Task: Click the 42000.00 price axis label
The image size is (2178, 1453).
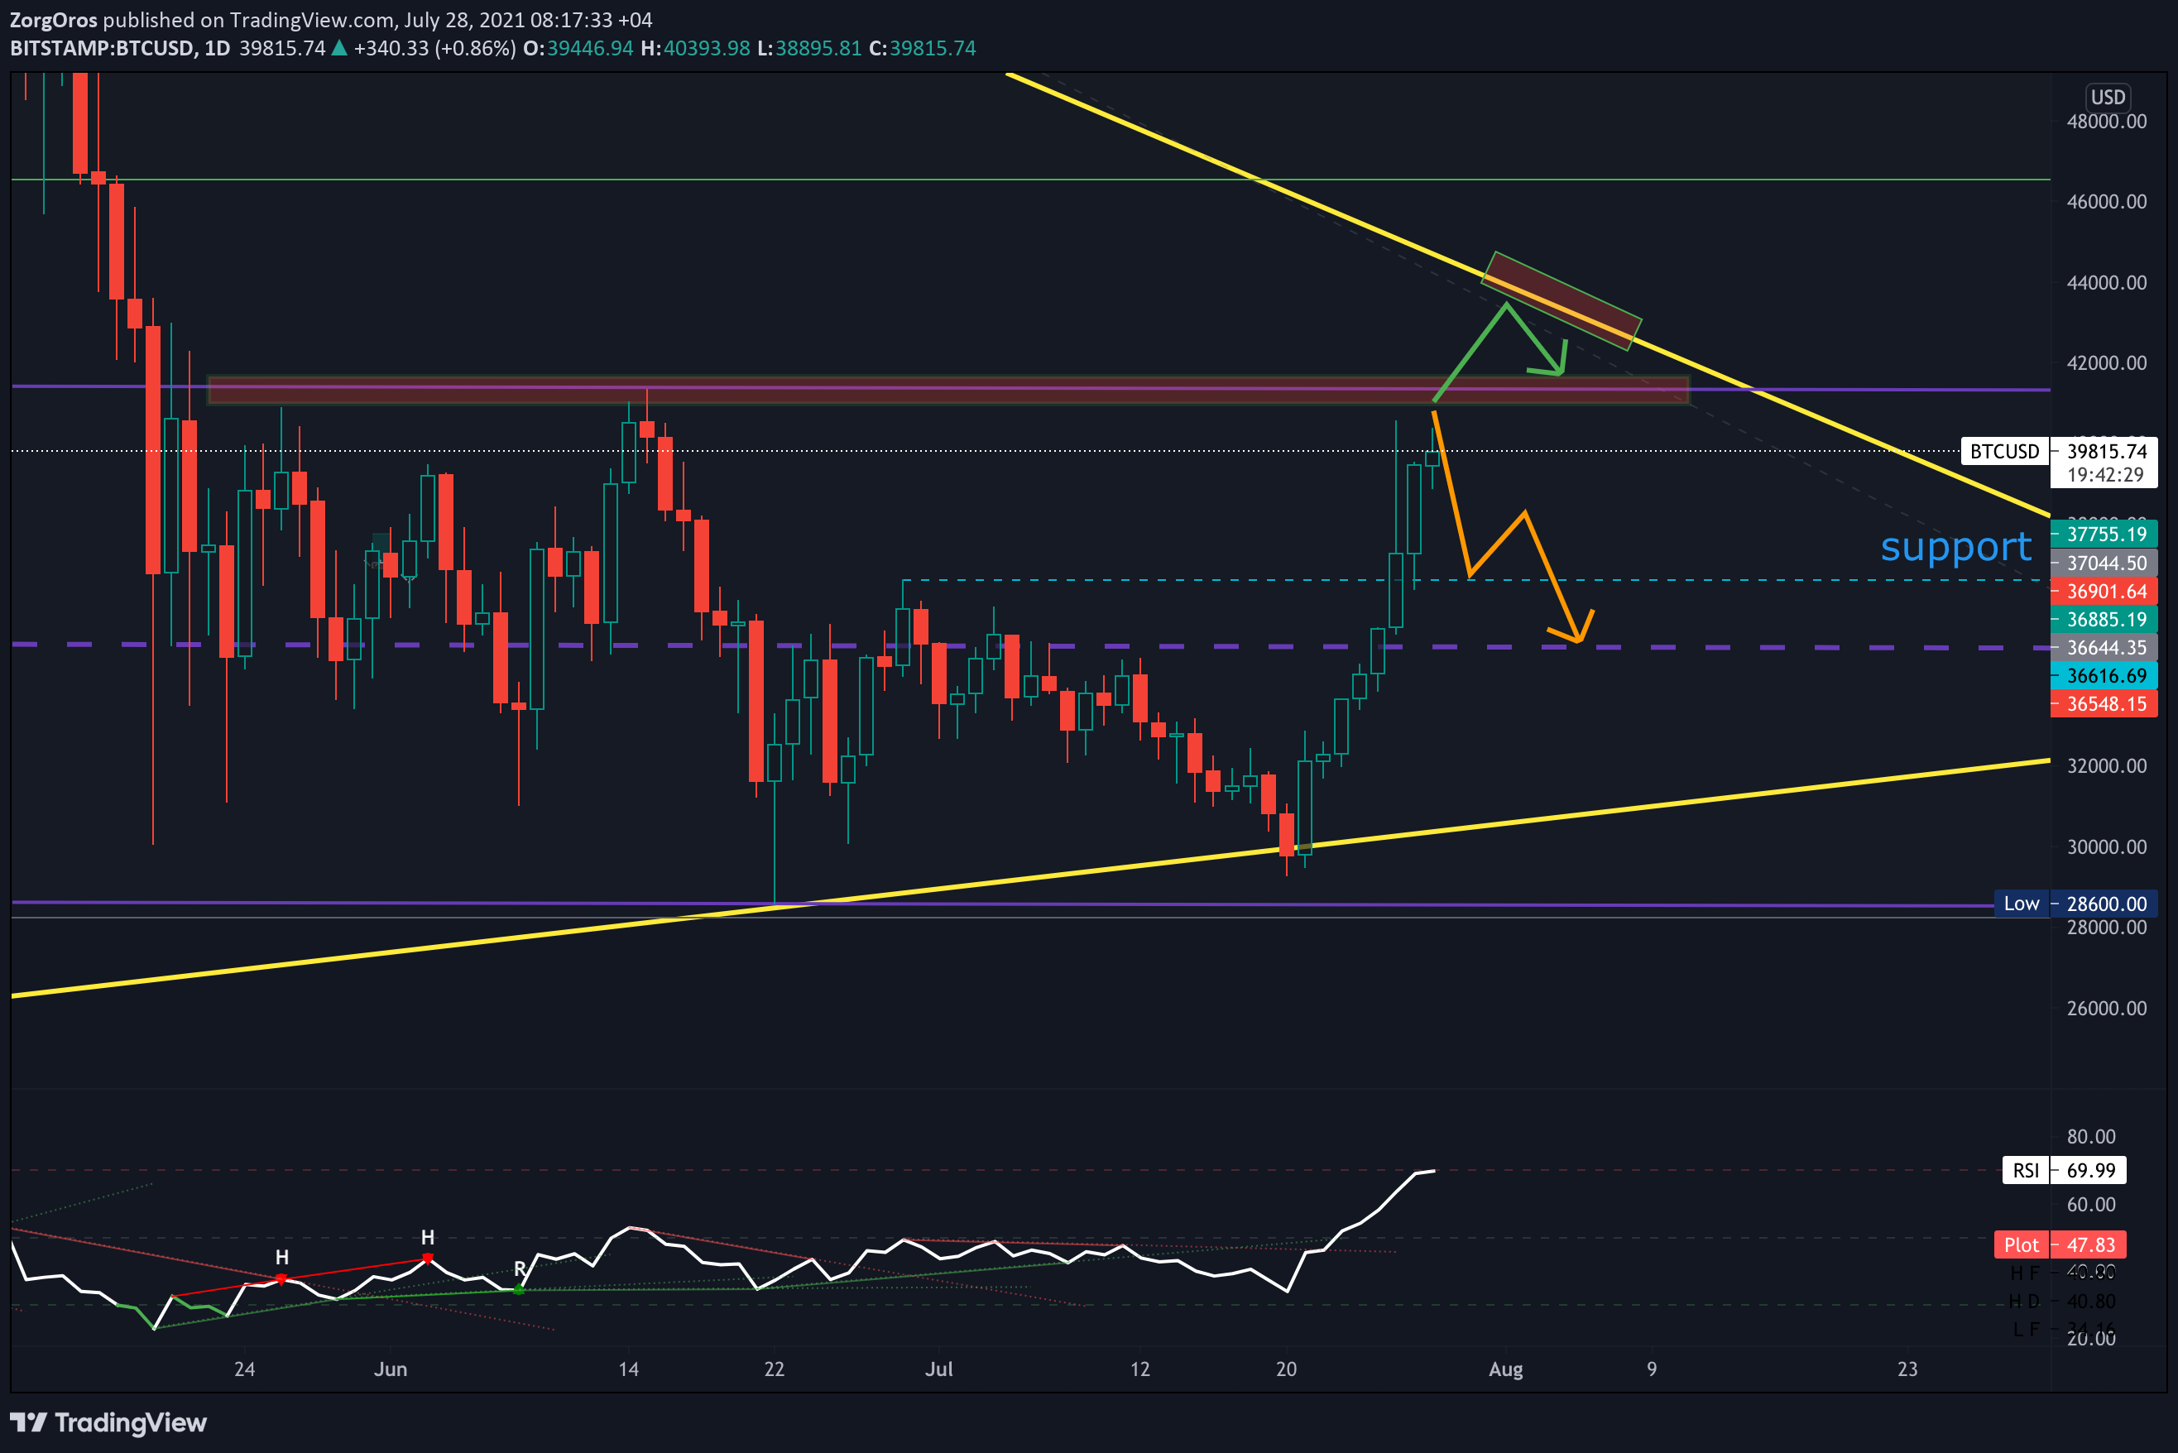Action: pyautogui.click(x=2107, y=362)
